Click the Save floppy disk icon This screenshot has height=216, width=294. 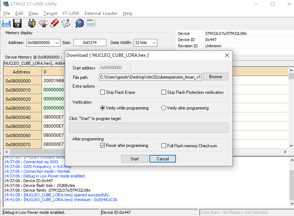pos(17,24)
